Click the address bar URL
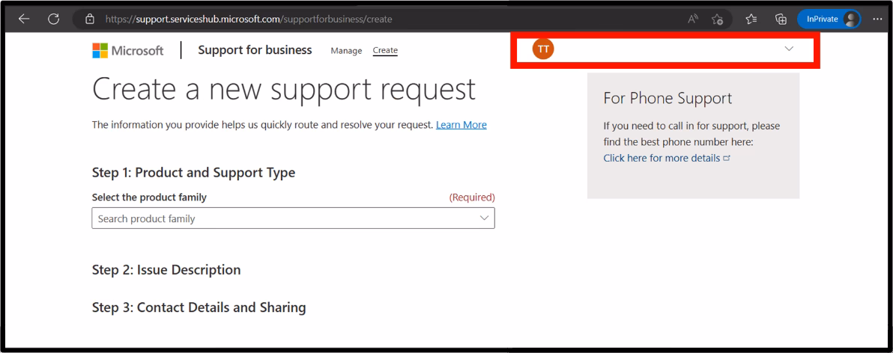 pos(248,19)
